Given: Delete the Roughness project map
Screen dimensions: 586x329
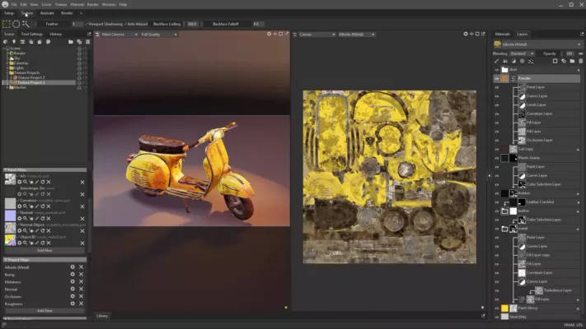Looking at the screenshot, I should 81,304.
